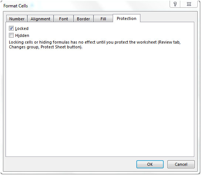Switch to the Number tab
Screen dimensions: 201x175
17,19
